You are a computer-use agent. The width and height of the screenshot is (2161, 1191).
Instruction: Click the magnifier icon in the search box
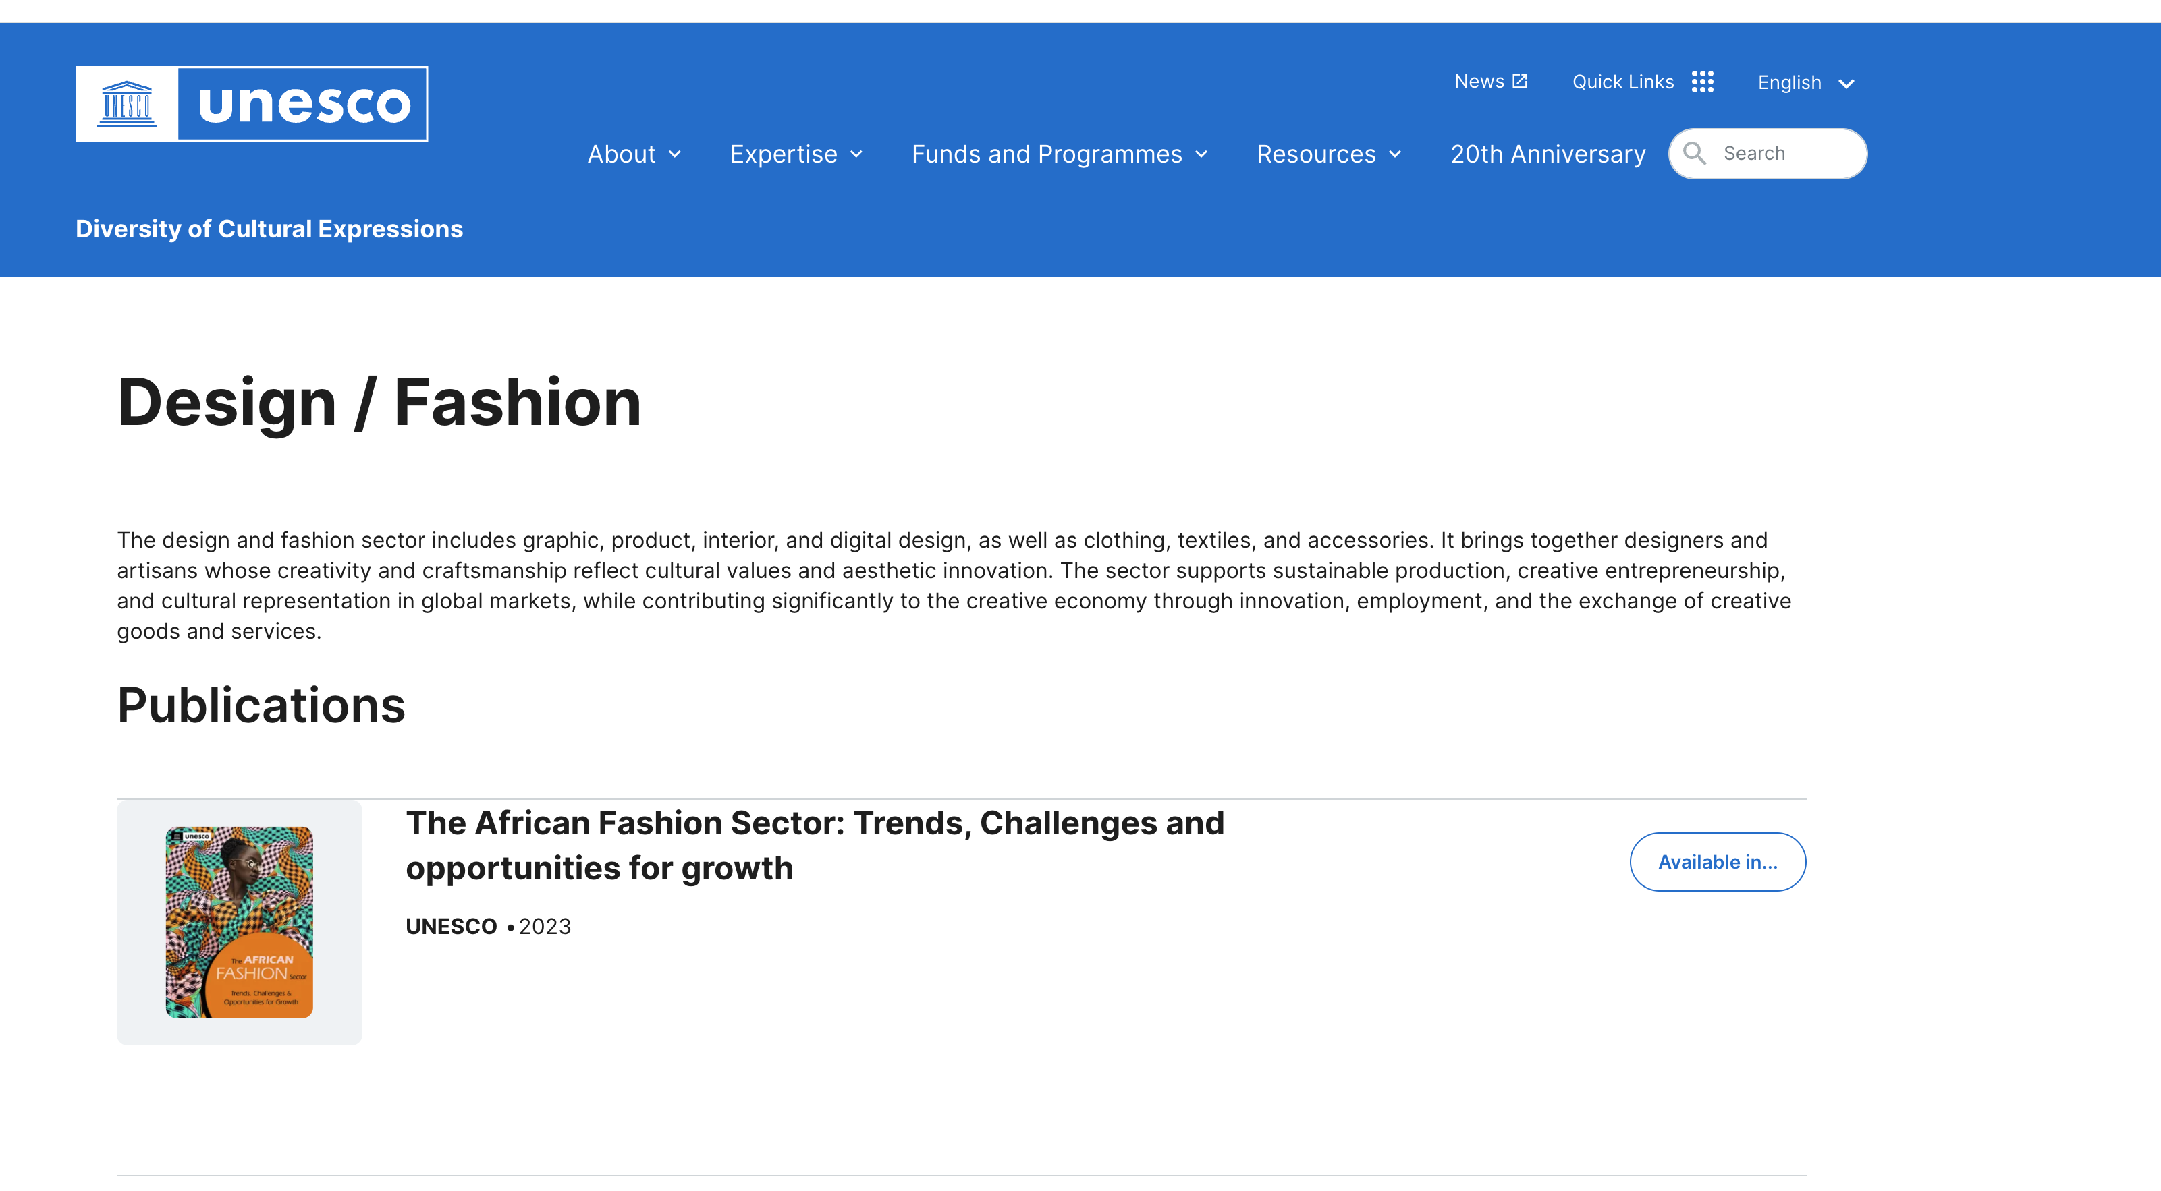tap(1695, 153)
